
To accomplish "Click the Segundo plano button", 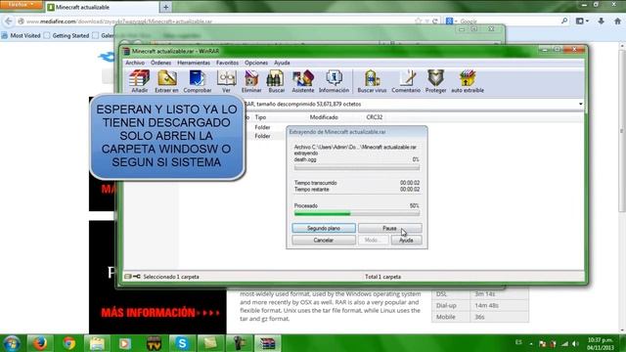I will (x=324, y=228).
